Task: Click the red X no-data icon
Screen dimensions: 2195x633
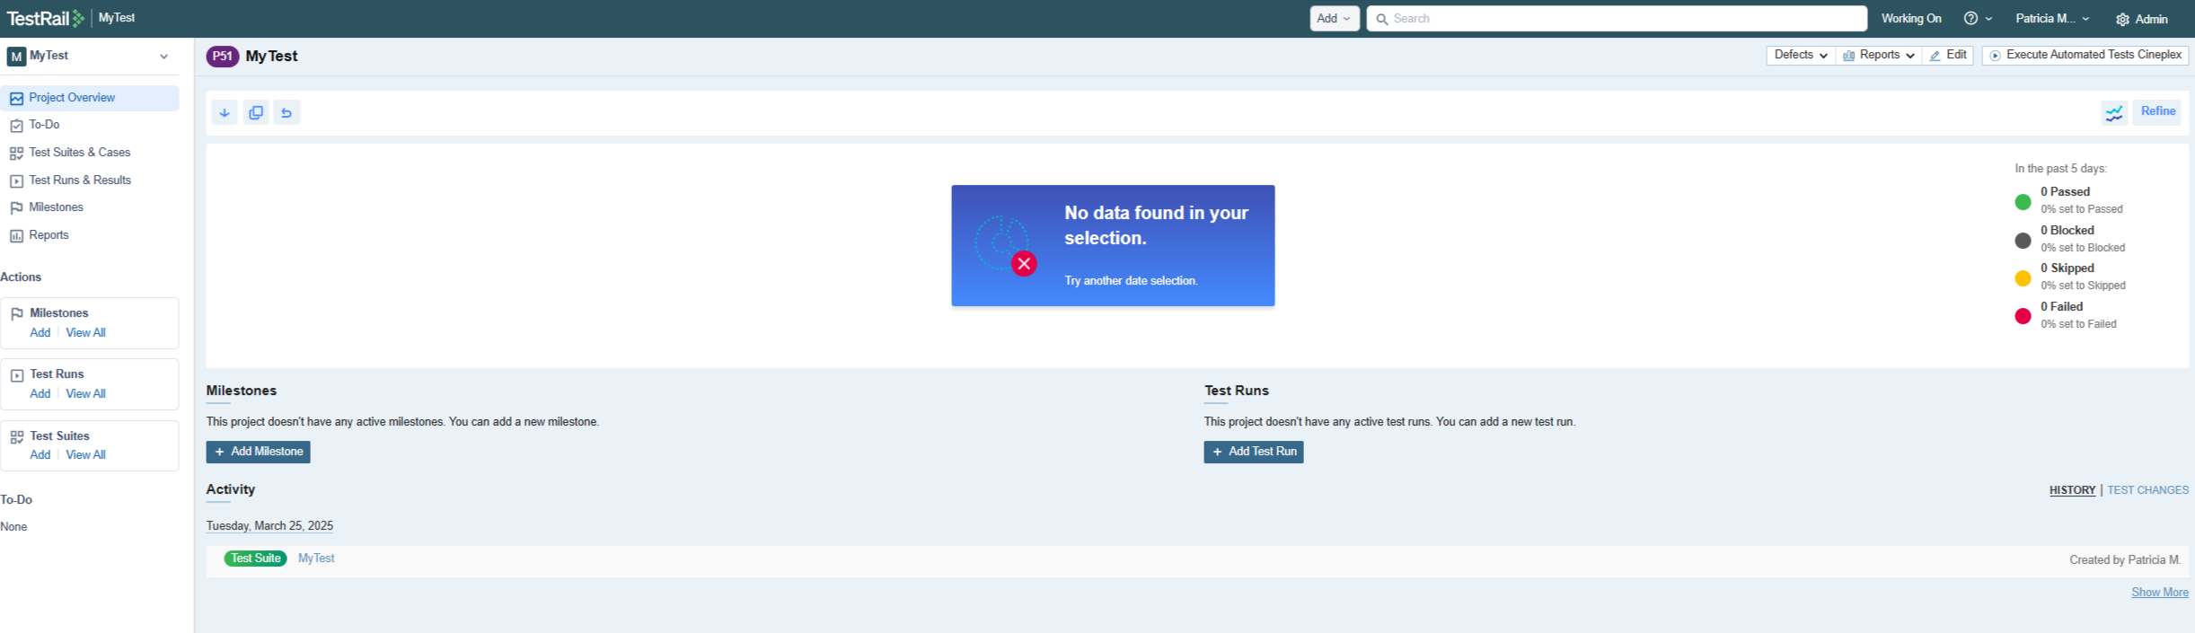Action: click(1023, 264)
